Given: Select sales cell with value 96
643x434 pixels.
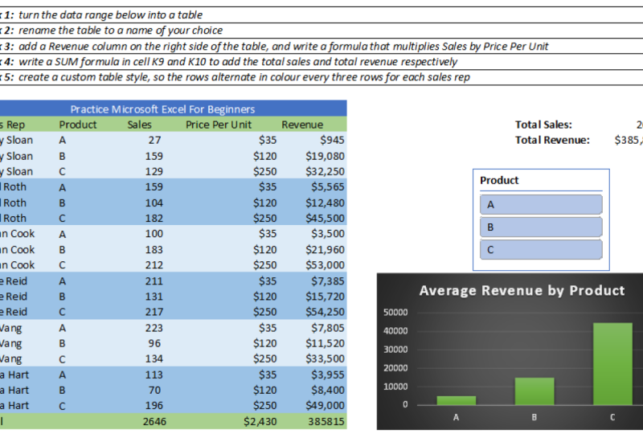Looking at the screenshot, I should pos(154,343).
